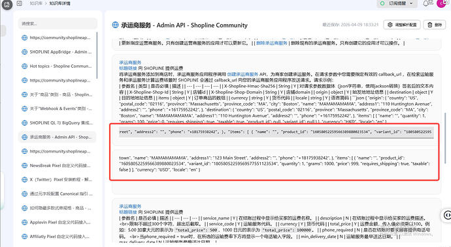
Task: Click the globe icon for Applovin Pixel row
Action: [24, 222]
